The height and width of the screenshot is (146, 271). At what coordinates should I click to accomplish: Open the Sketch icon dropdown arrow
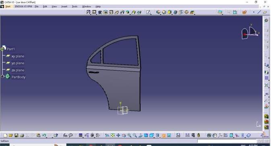(x=151, y=14)
